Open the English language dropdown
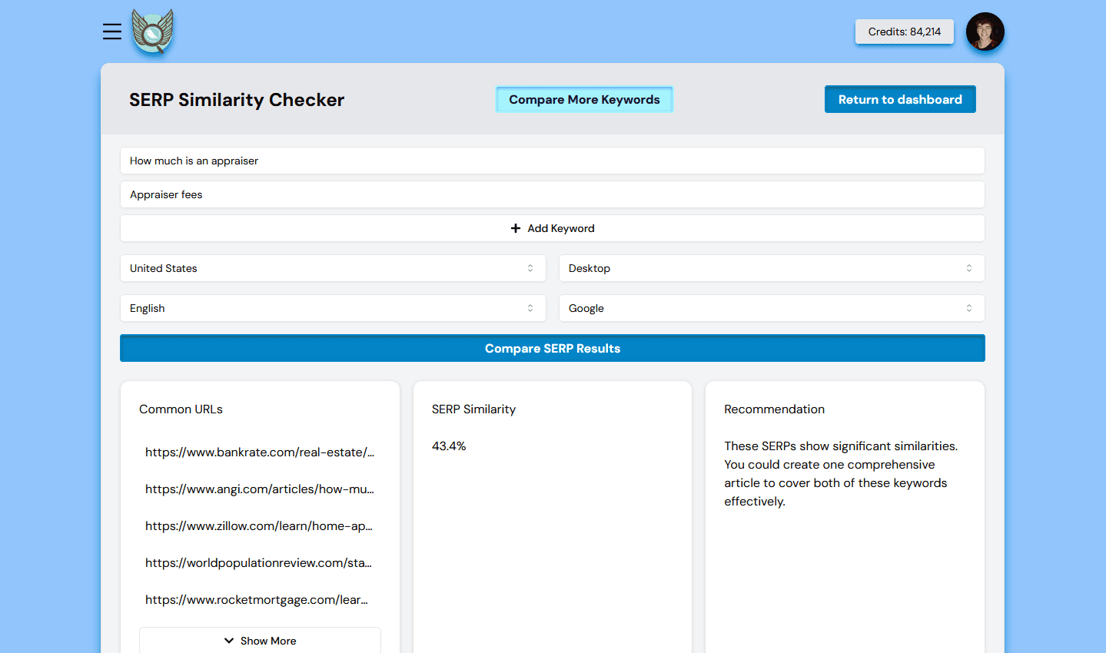This screenshot has height=653, width=1106. point(333,308)
